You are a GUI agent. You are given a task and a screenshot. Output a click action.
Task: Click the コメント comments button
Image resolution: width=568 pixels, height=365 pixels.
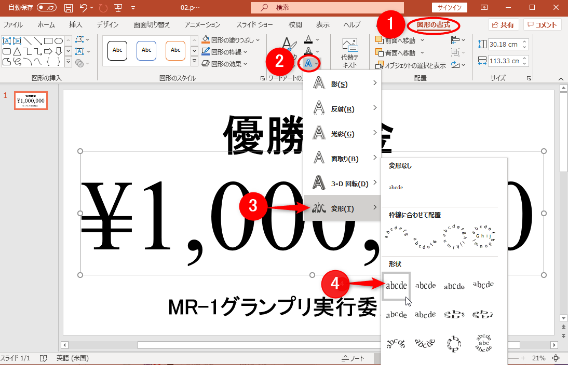coord(542,25)
